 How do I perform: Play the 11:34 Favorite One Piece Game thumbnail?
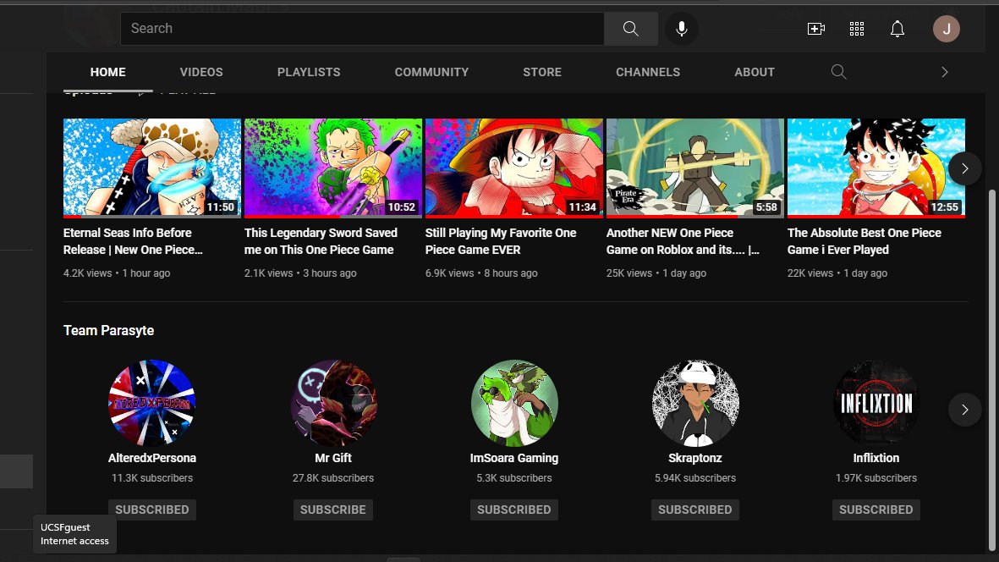(514, 168)
